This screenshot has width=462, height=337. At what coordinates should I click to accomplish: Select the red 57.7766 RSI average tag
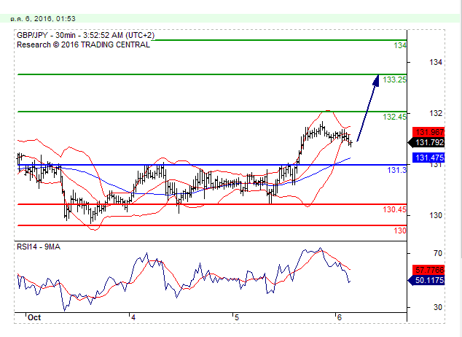[428, 270]
